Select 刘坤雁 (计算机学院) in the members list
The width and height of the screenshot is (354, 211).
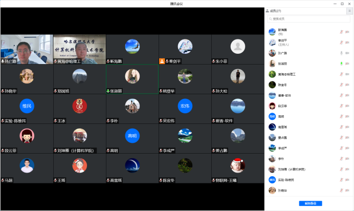click(293, 169)
